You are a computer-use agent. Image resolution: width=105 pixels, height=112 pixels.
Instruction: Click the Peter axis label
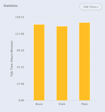(x=84, y=104)
